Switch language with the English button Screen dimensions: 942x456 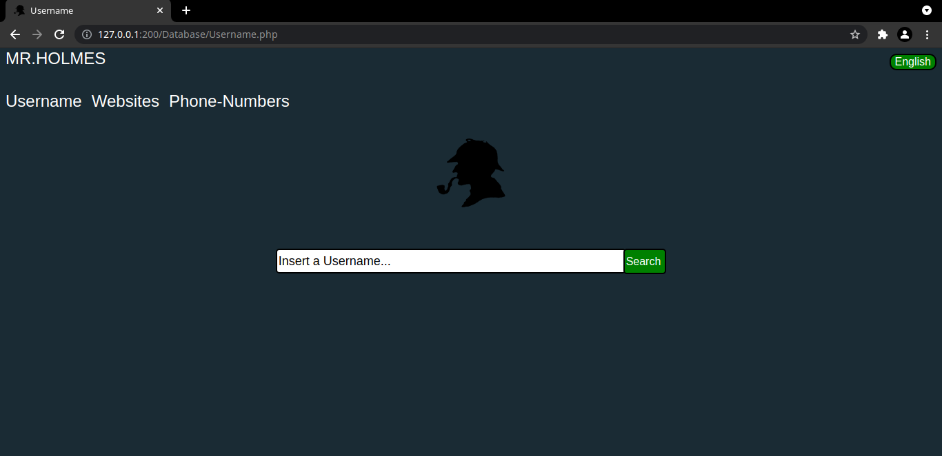click(912, 62)
